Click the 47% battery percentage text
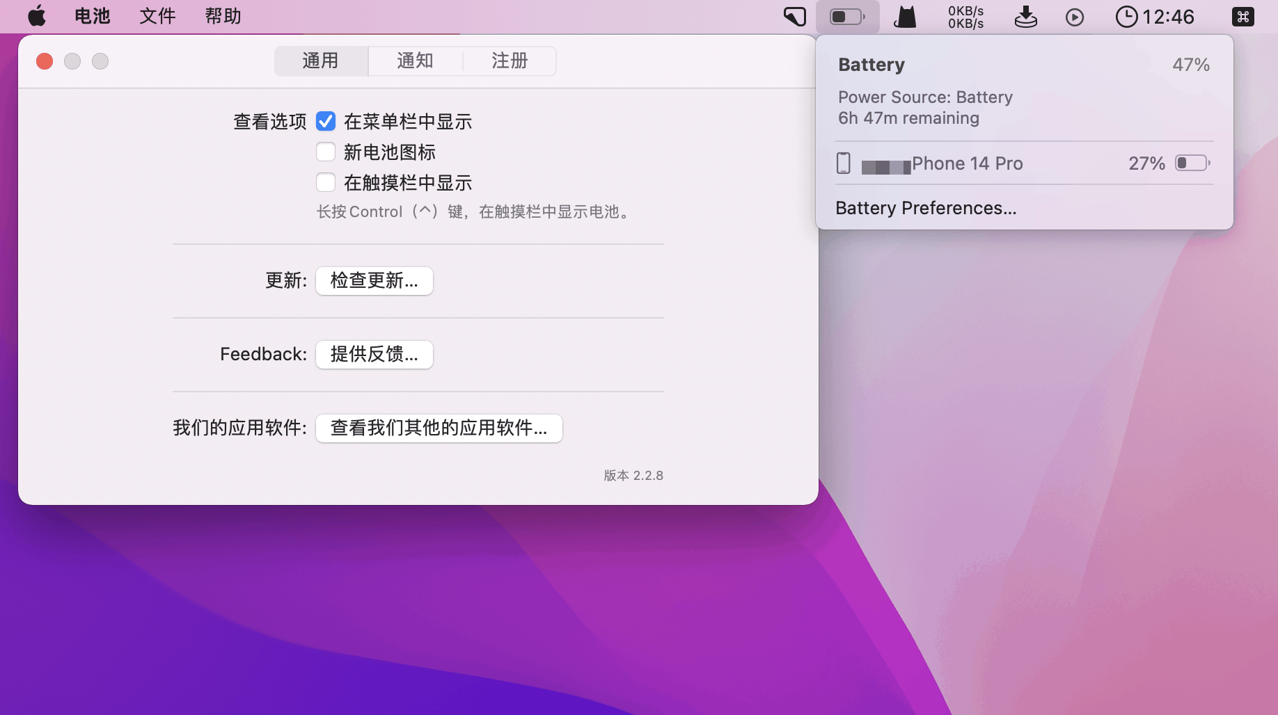Screen dimensions: 1278x715 click(x=1191, y=65)
